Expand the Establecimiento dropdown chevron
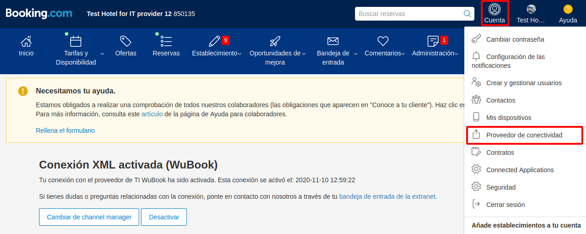The width and height of the screenshot is (586, 234). 240,54
